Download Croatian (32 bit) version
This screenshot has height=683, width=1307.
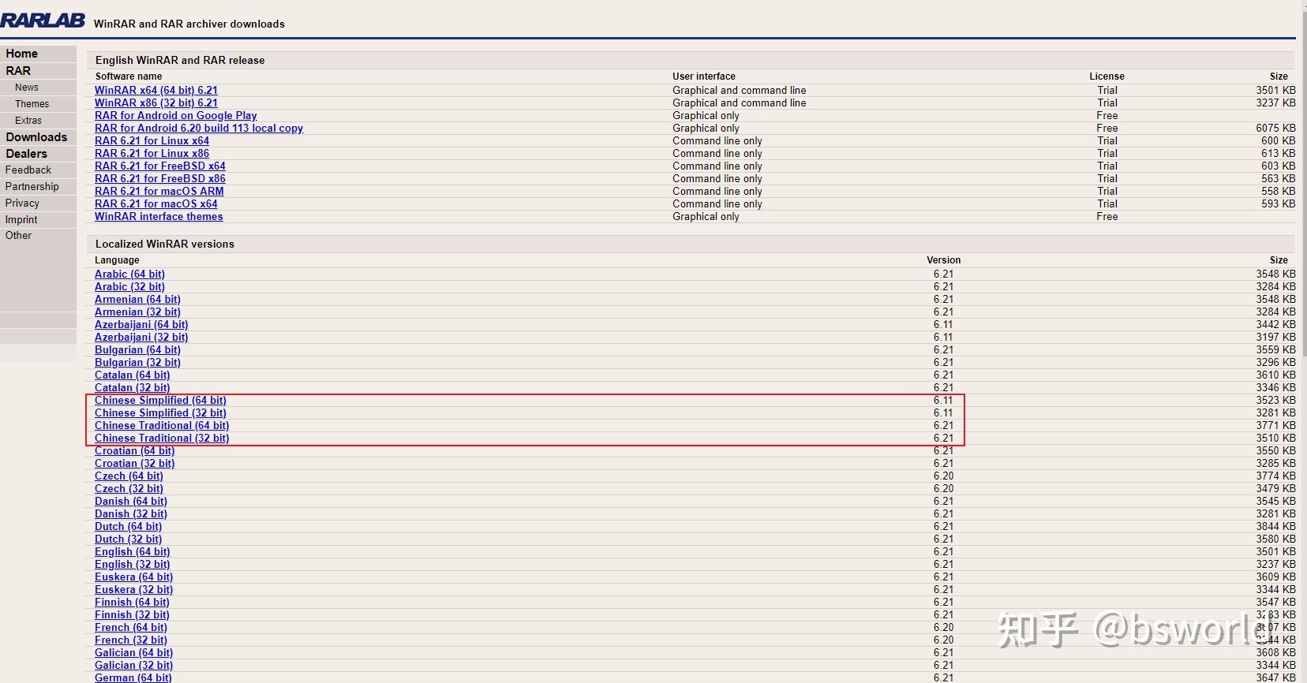tap(135, 464)
